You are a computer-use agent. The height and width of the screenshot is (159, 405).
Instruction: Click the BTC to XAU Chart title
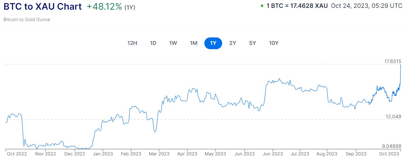click(43, 7)
